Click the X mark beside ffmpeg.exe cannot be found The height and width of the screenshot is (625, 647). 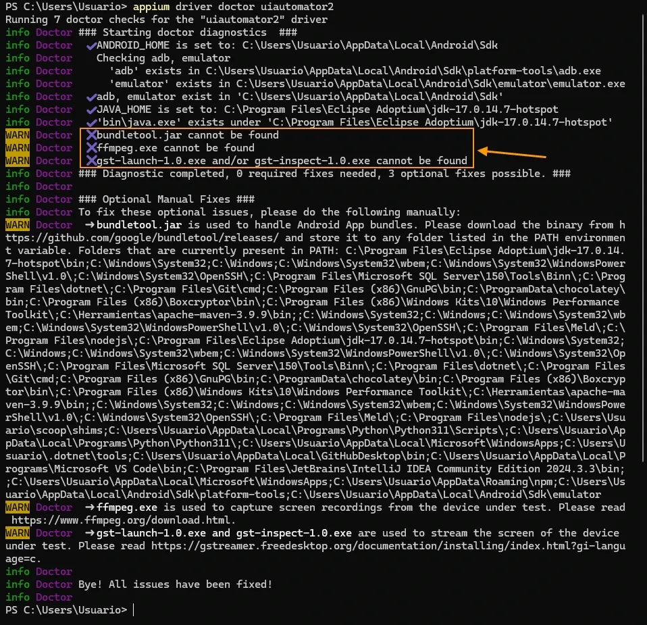click(91, 148)
